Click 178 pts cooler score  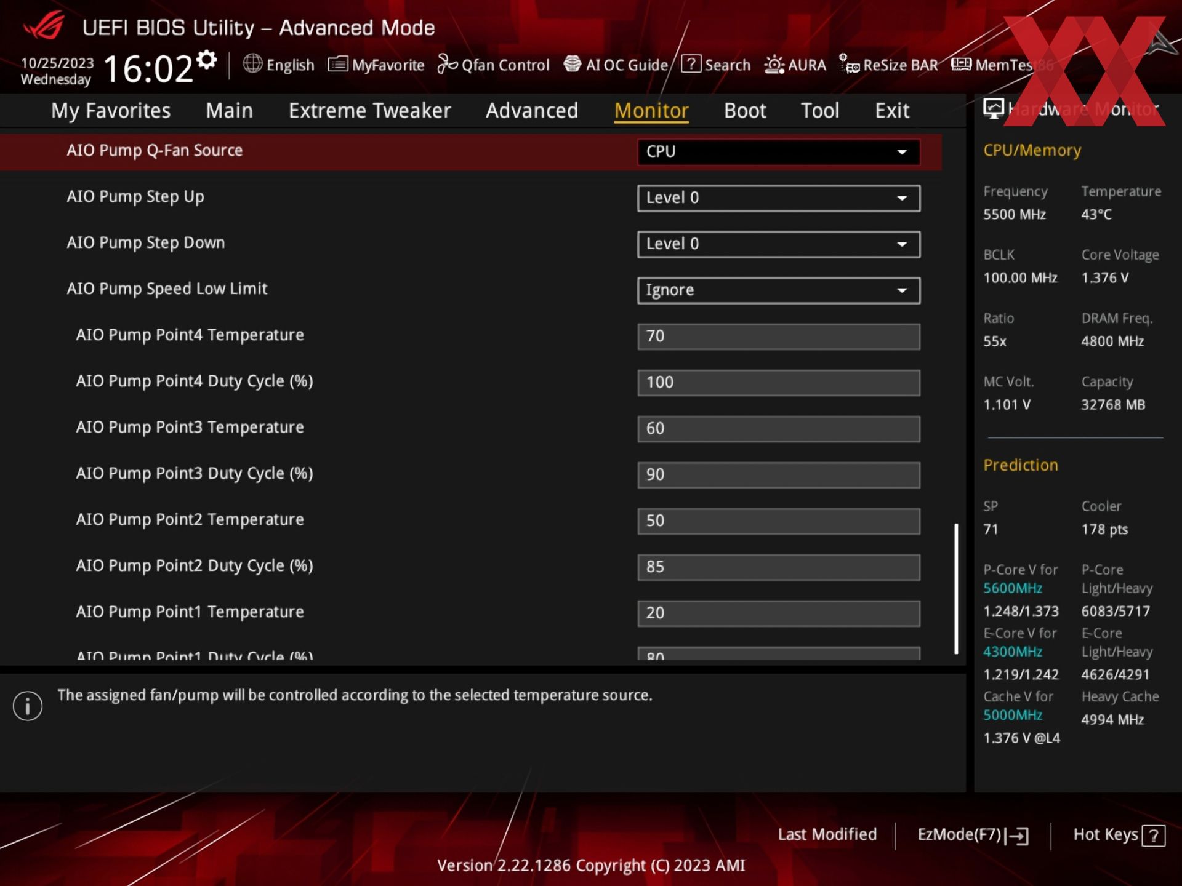pos(1104,529)
